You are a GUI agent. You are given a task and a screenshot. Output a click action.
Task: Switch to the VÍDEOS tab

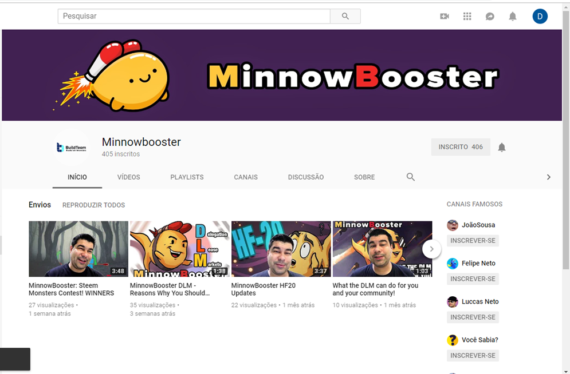(128, 177)
